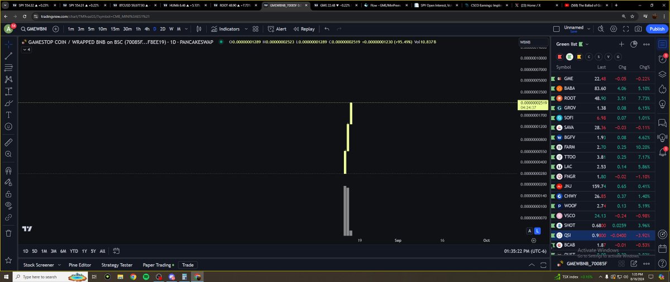Open watchlist advanced view pie icon

tap(634, 44)
